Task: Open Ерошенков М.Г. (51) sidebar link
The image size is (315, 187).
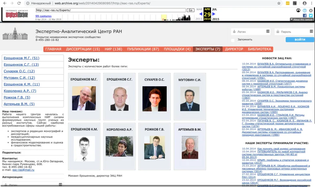Action: click(21, 58)
